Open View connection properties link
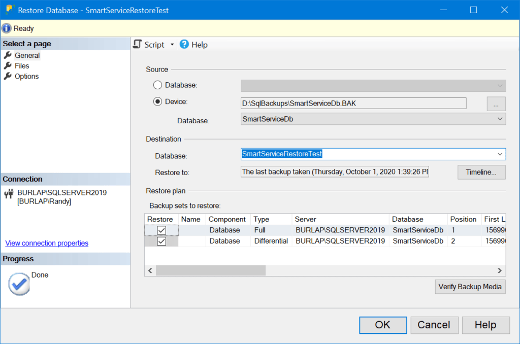This screenshot has width=520, height=344. (47, 243)
